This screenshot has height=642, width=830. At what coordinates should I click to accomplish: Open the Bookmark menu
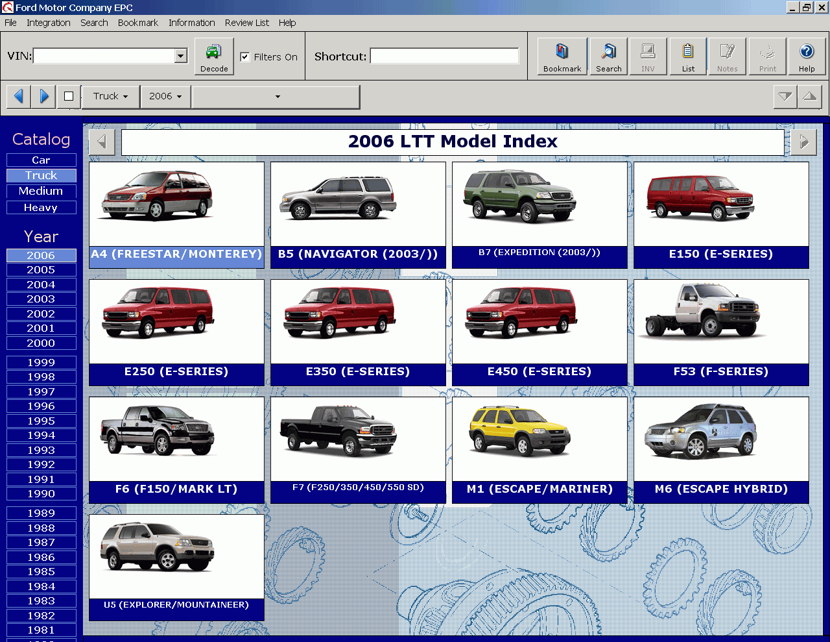click(x=138, y=23)
